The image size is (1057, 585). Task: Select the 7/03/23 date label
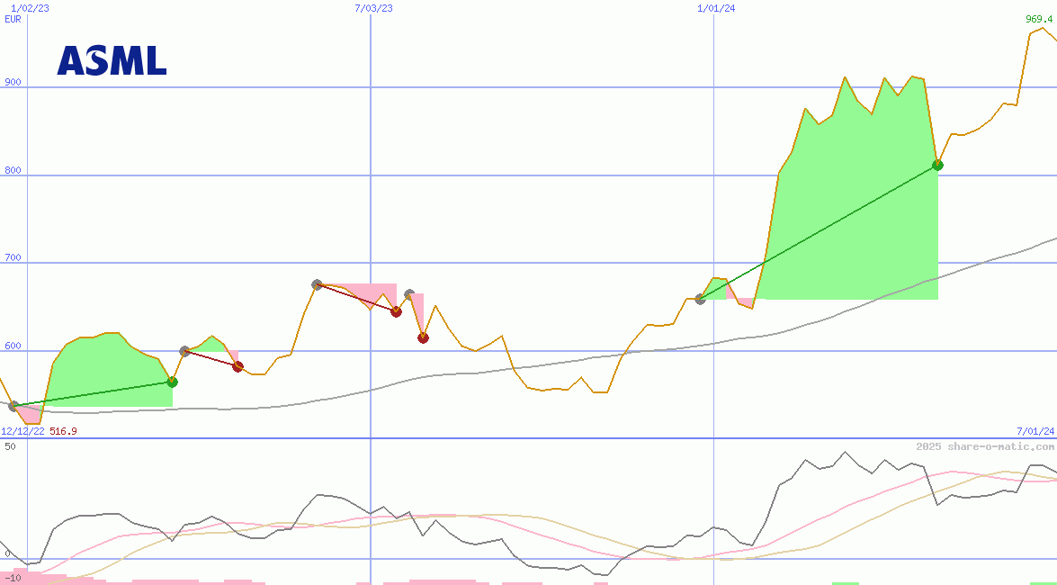[x=372, y=6]
